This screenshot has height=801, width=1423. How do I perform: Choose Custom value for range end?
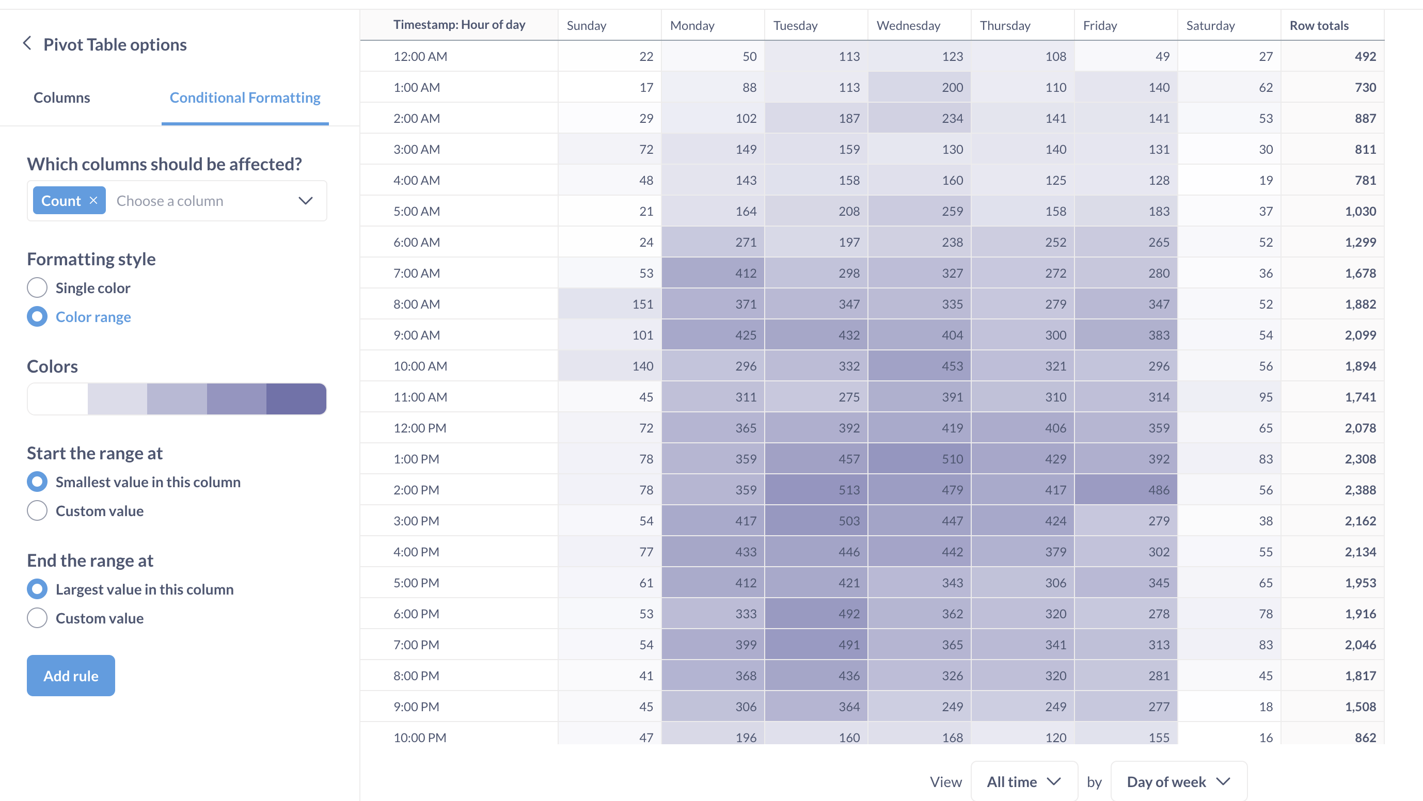click(x=37, y=618)
